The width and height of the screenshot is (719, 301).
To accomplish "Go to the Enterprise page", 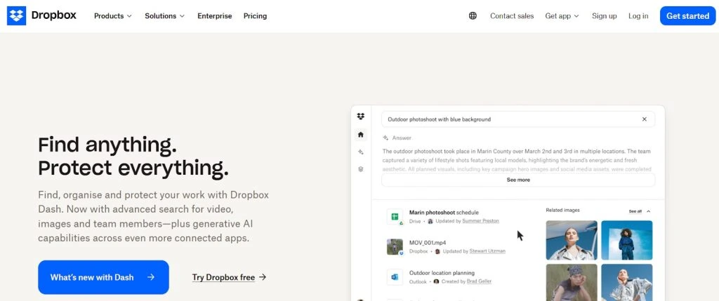I will 214,16.
